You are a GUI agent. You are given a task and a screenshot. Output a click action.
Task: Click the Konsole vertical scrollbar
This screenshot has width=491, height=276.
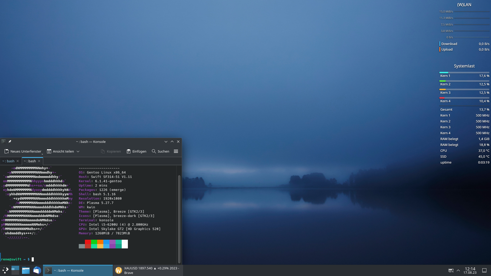[x=179, y=218]
